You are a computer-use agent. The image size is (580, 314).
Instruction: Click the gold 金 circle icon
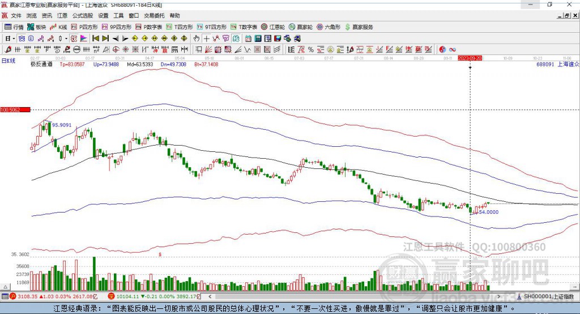click(330, 49)
